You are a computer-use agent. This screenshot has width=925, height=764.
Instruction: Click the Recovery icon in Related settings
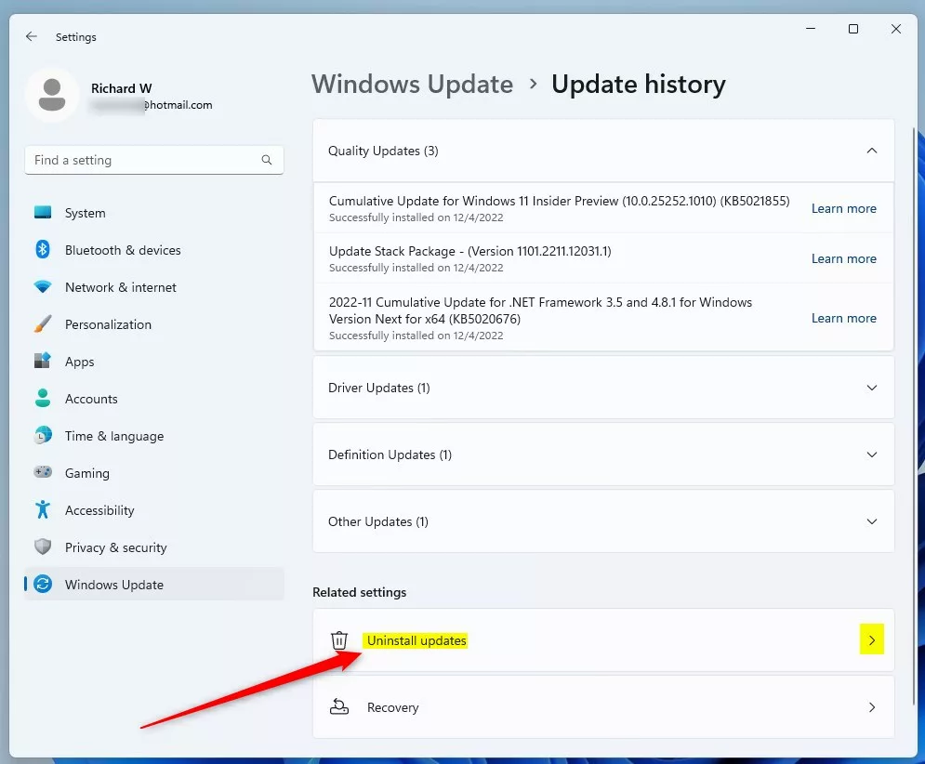(x=339, y=707)
